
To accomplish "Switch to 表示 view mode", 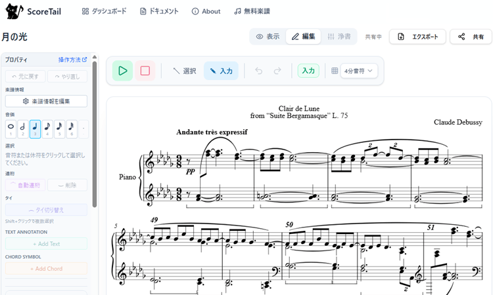I will coord(268,37).
